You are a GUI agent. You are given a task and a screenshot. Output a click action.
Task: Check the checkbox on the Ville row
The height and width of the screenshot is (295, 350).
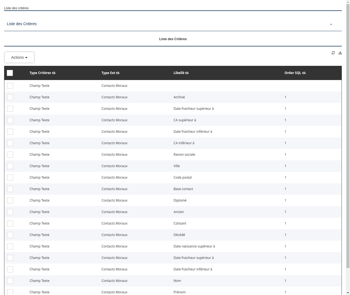10,166
